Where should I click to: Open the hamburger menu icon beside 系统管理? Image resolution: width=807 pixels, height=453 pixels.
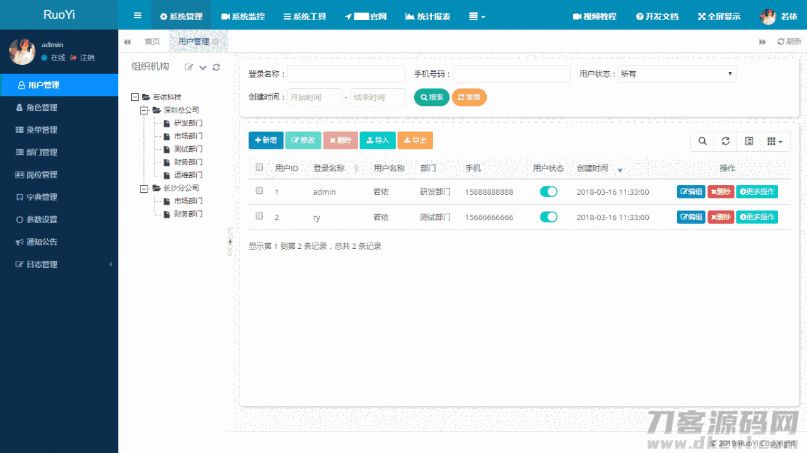137,15
